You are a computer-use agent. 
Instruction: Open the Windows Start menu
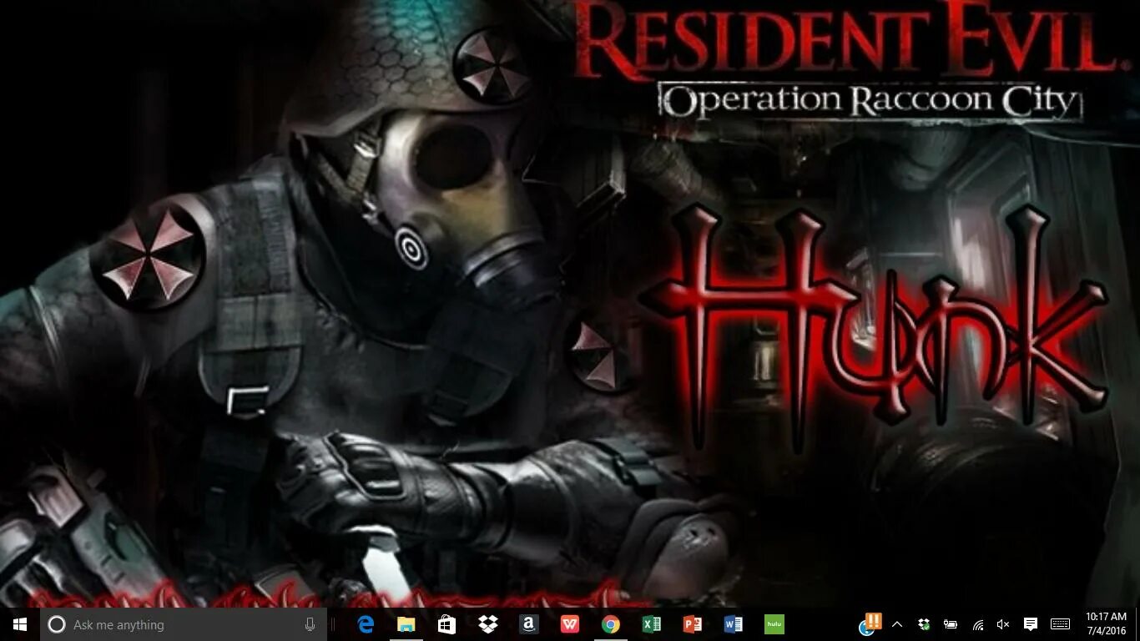pos(20,624)
